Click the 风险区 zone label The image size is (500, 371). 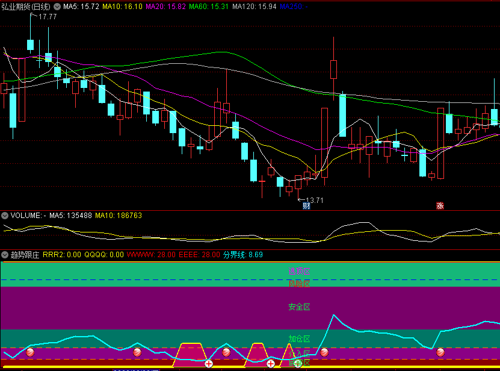point(299,284)
